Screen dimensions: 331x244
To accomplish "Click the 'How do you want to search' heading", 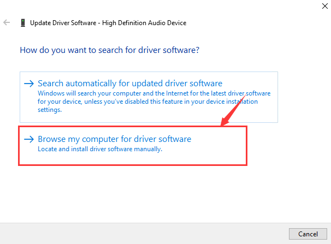I will tap(110, 50).
